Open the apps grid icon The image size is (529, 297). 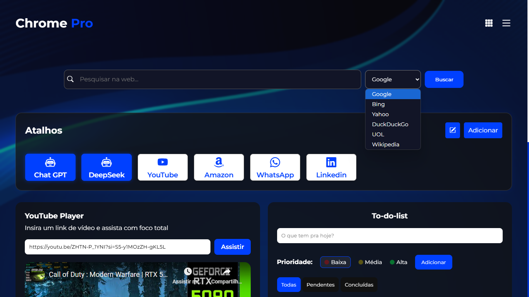489,23
